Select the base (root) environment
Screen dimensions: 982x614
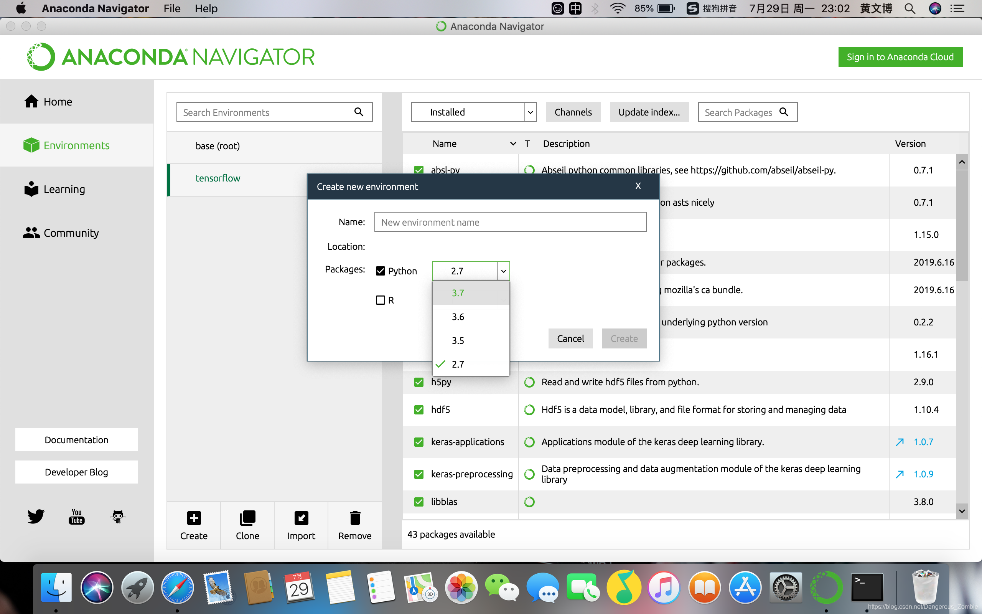point(274,146)
